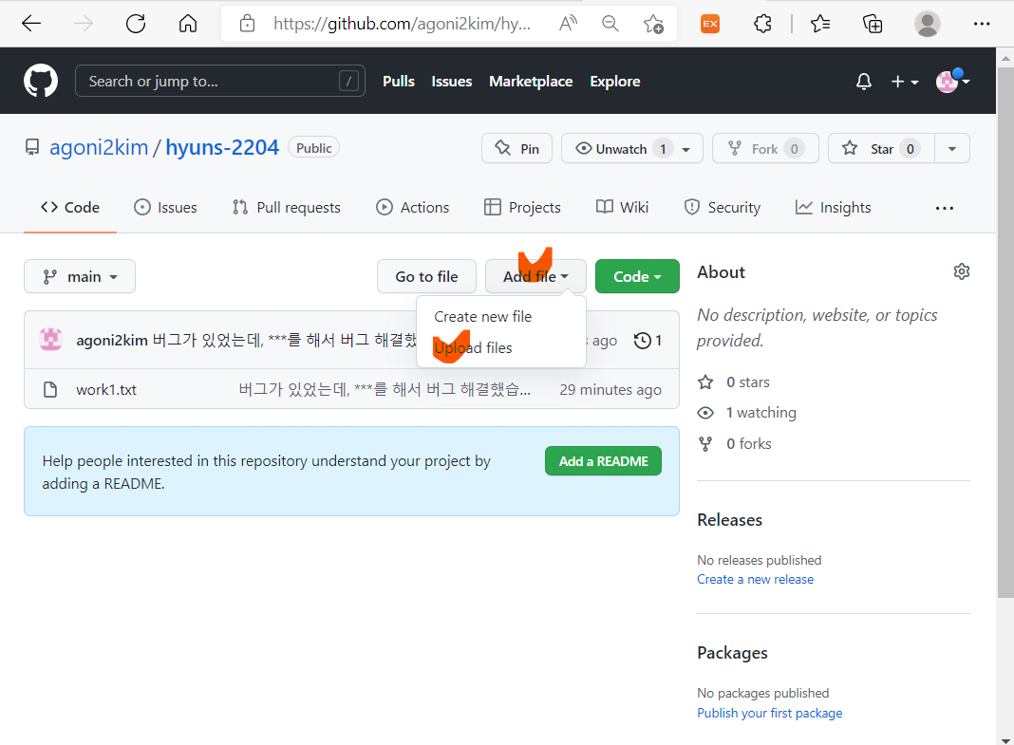Click the Add a README button

coord(603,461)
